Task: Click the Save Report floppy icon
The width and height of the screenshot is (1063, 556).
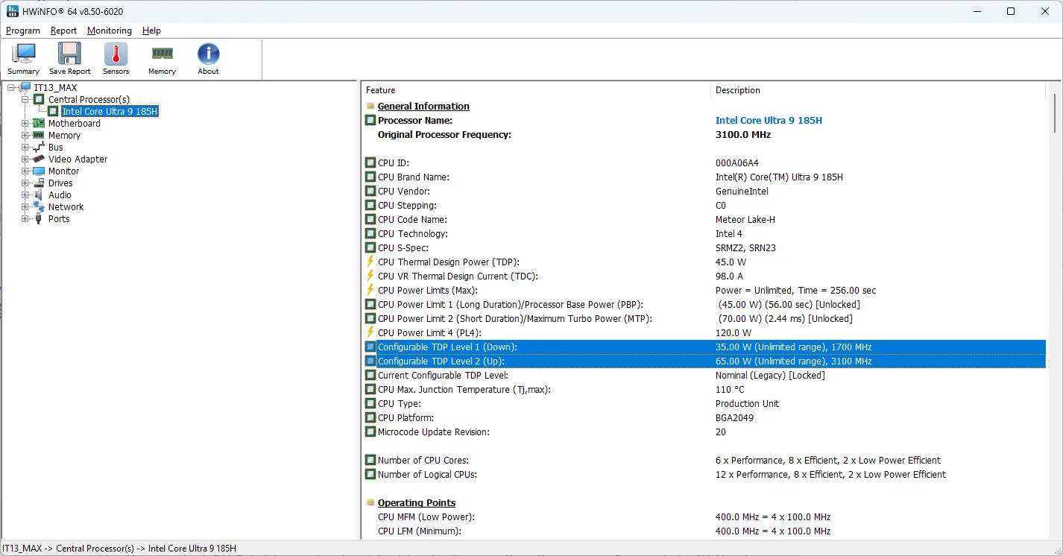Action: click(69, 54)
